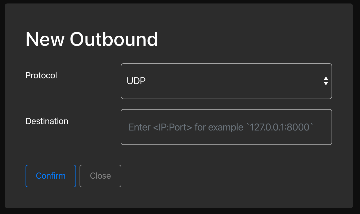The width and height of the screenshot is (360, 214).
Task: Click the word "New" in the title
Action: (45, 39)
